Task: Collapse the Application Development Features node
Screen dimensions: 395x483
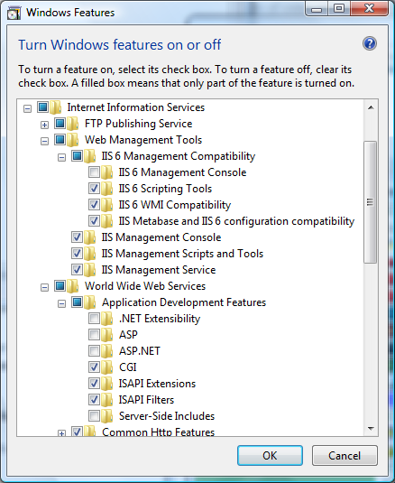Action: tap(62, 303)
